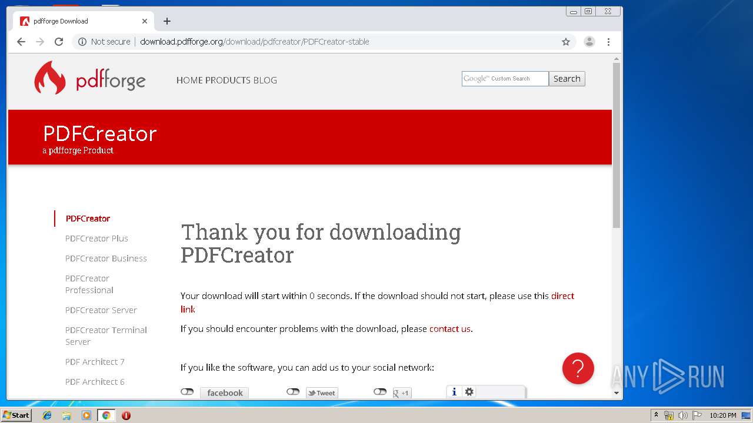Click the direct link download hyperlink

pyautogui.click(x=562, y=296)
